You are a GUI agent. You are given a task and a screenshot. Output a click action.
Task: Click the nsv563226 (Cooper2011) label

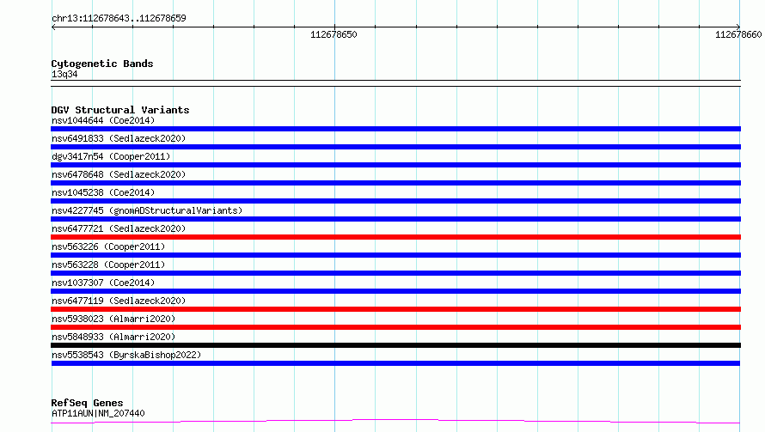pyautogui.click(x=108, y=246)
